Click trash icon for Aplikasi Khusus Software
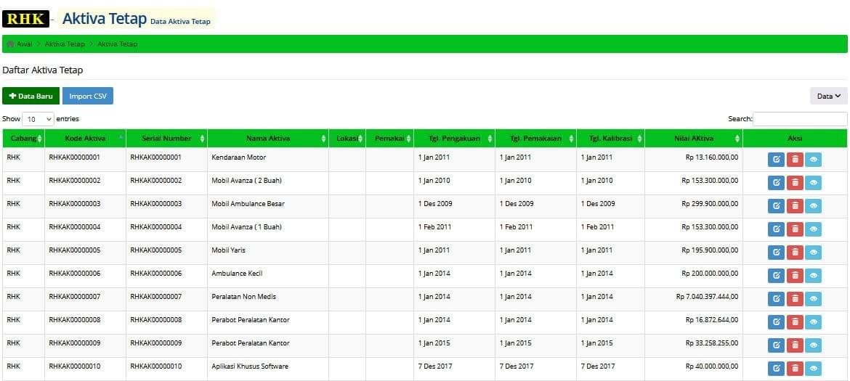The image size is (850, 381). pos(795,369)
